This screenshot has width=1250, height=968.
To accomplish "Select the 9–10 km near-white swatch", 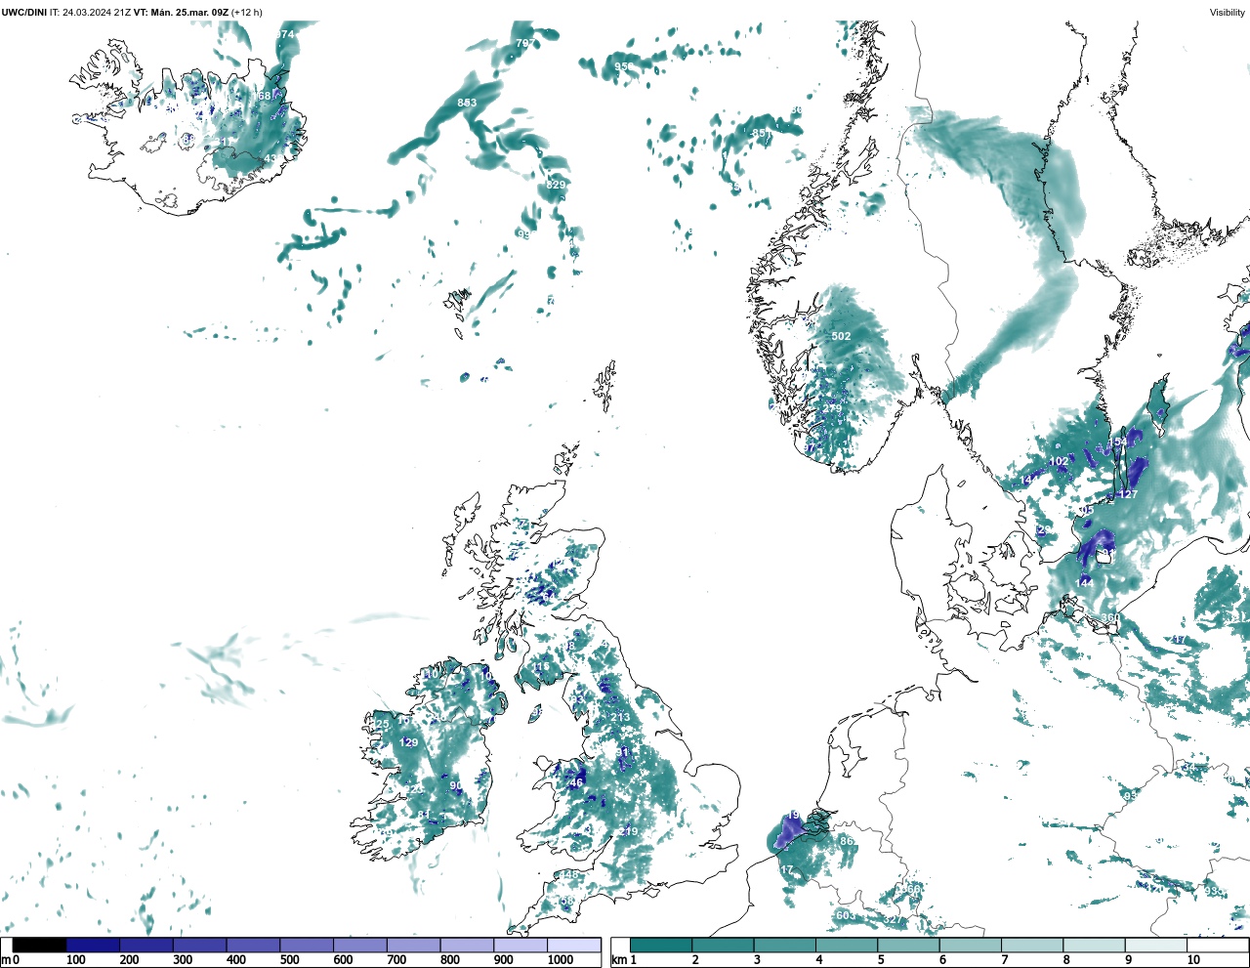I will (1155, 945).
